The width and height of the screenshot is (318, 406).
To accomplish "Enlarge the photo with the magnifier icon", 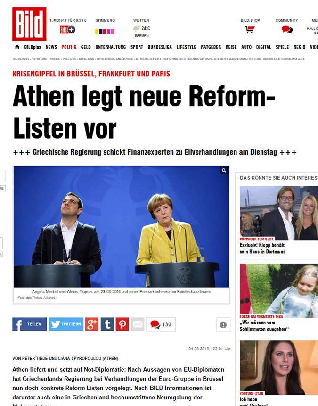I will click(224, 170).
